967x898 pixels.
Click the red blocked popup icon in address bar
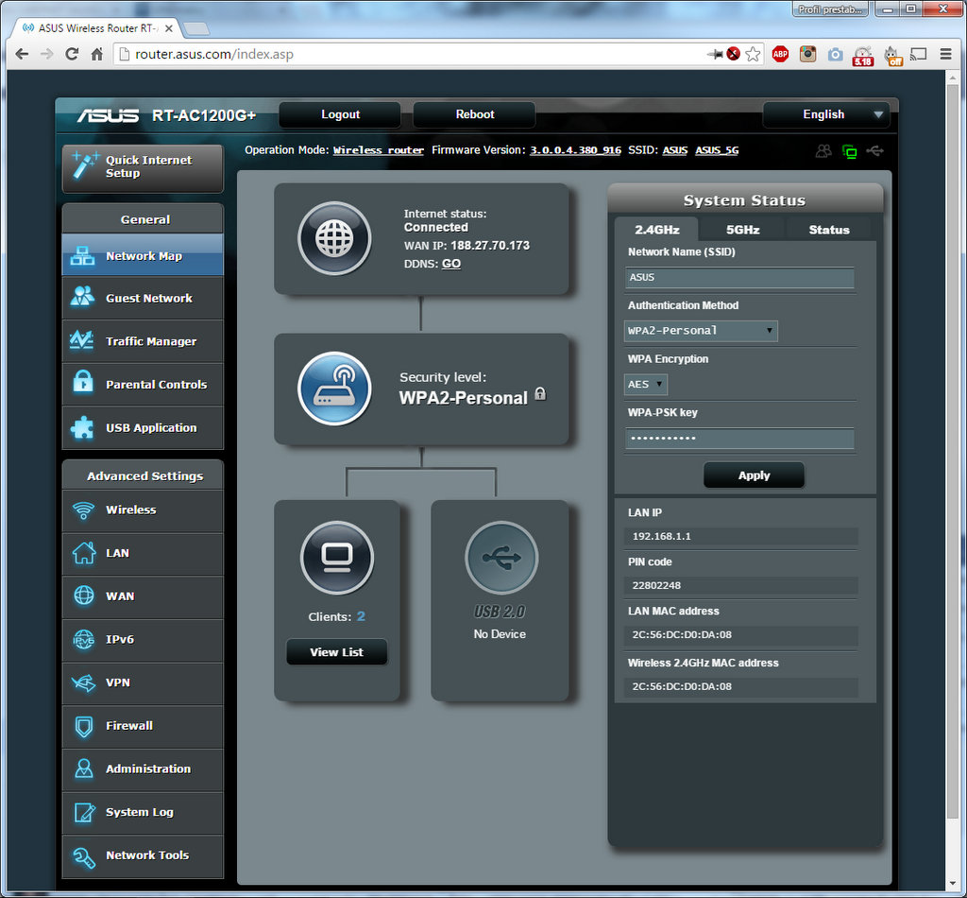click(733, 54)
